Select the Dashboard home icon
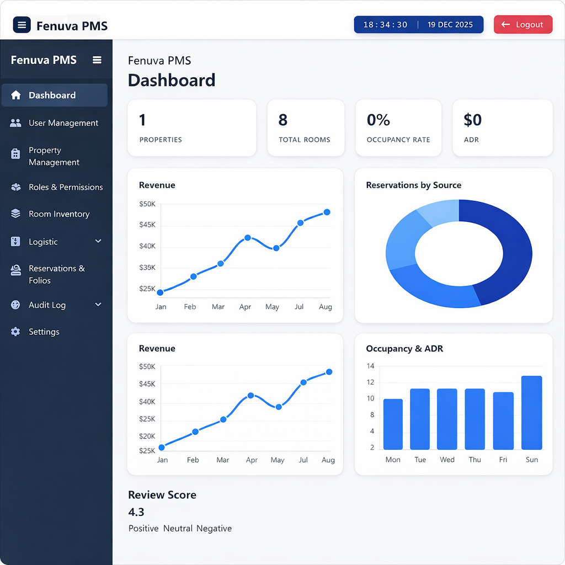This screenshot has height=565, width=565. (x=17, y=95)
